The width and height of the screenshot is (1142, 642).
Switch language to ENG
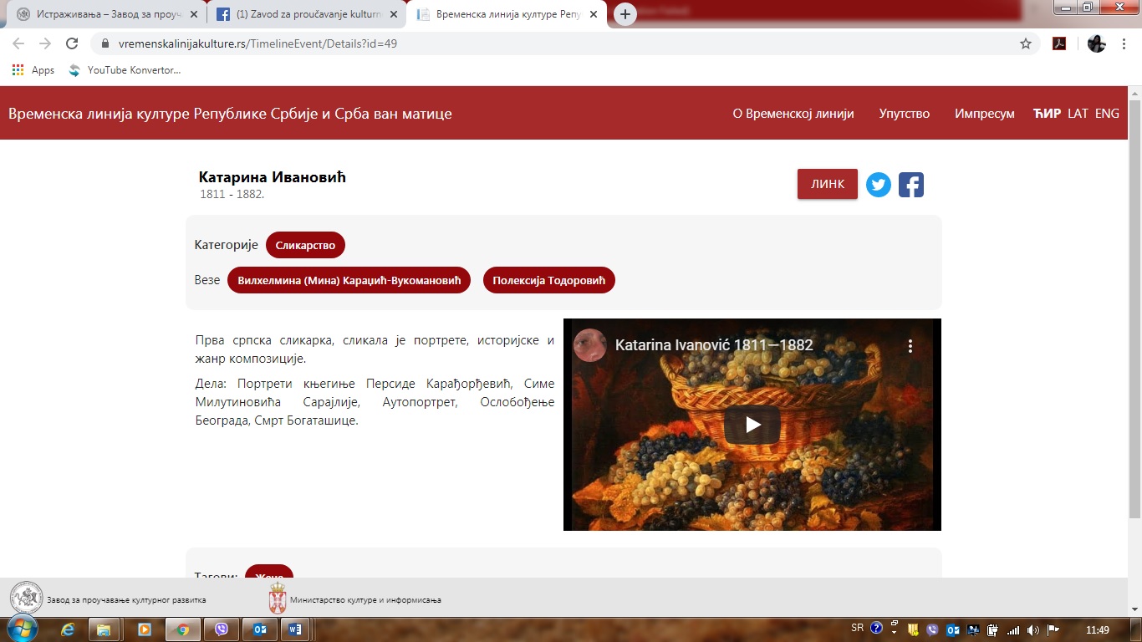[1106, 114]
